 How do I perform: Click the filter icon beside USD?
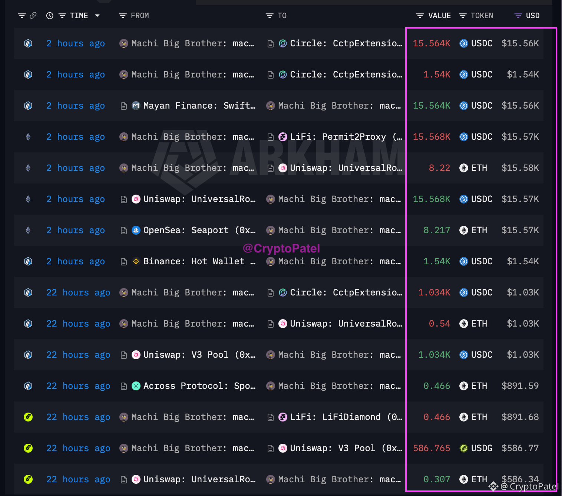click(518, 16)
